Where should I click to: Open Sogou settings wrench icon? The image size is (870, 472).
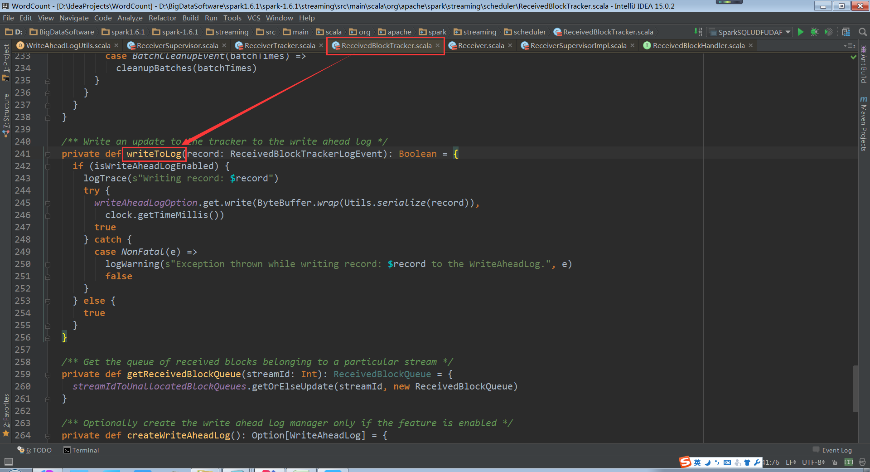coord(757,462)
